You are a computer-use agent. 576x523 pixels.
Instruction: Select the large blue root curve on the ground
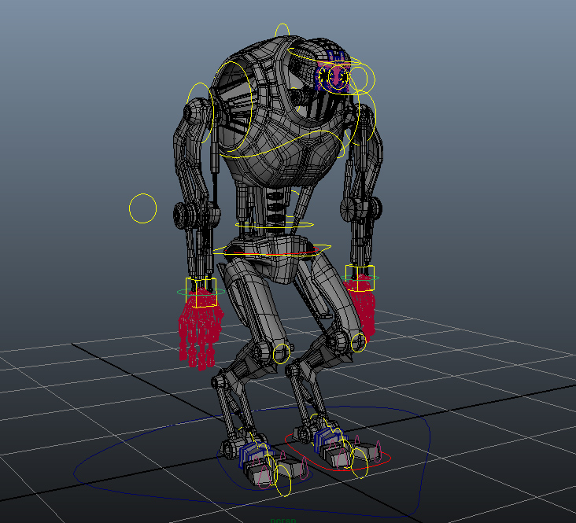click(x=252, y=462)
